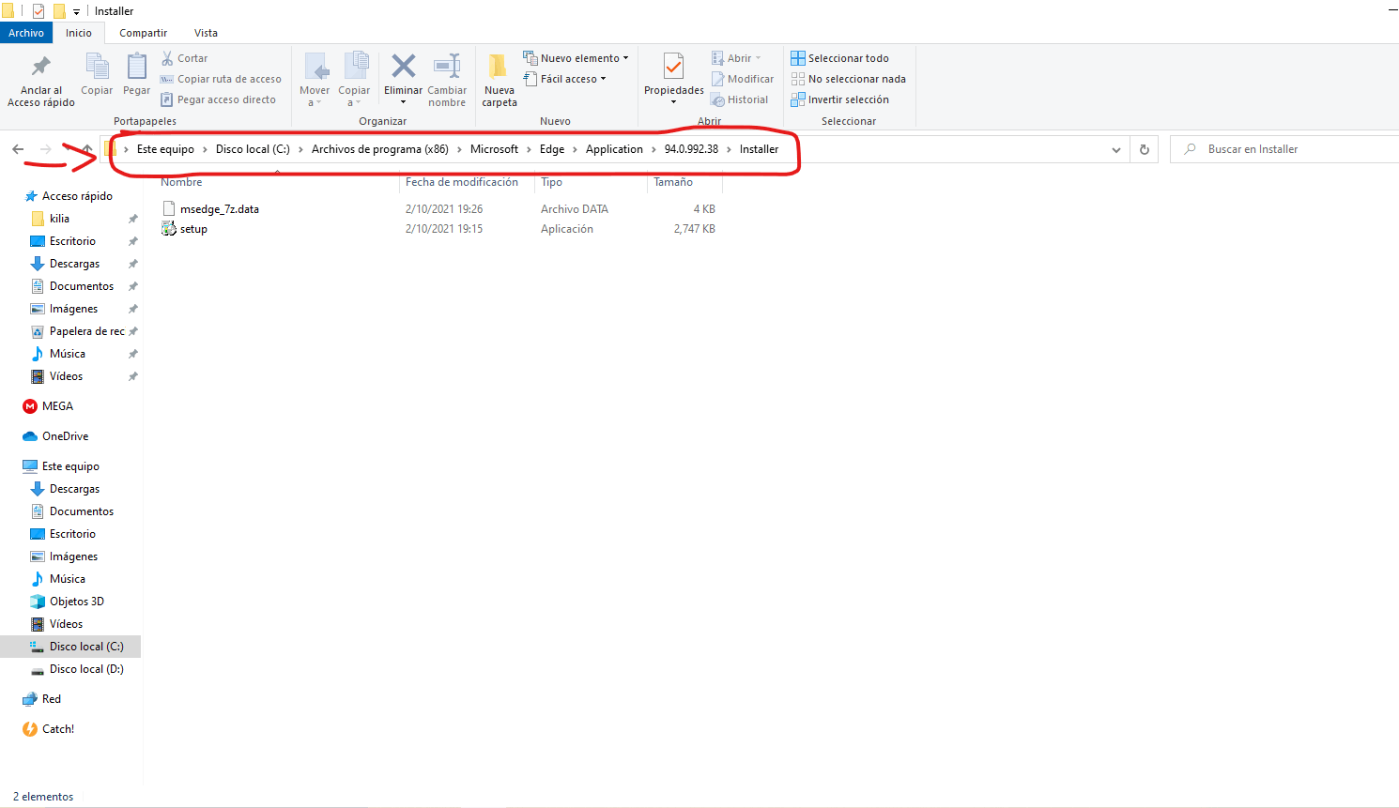Create a Nueva carpeta
This screenshot has height=808, width=1399.
click(x=500, y=80)
